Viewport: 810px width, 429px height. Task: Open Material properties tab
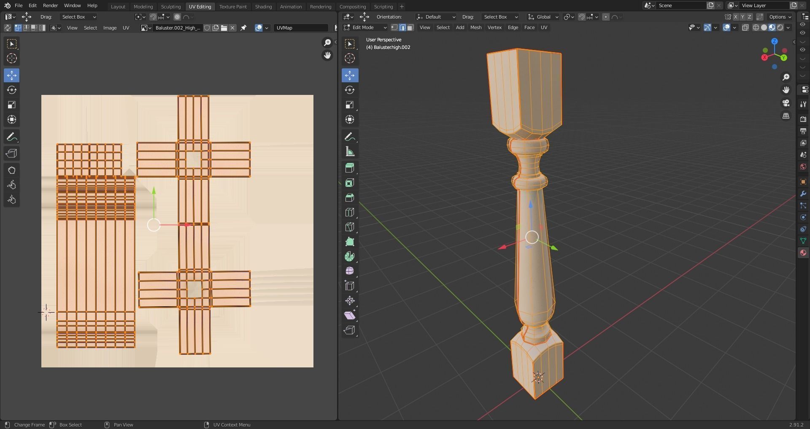803,253
